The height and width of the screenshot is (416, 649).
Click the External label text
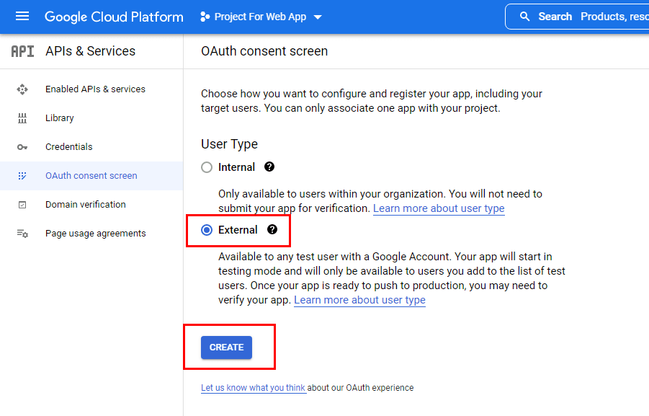tap(238, 230)
